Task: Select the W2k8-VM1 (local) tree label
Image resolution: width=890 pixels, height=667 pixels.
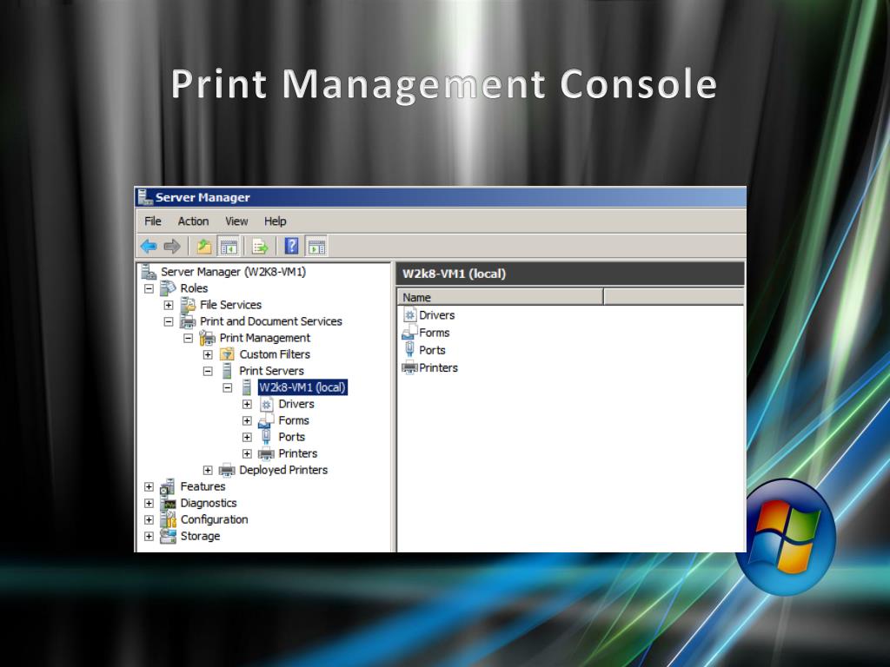Action: click(x=302, y=387)
